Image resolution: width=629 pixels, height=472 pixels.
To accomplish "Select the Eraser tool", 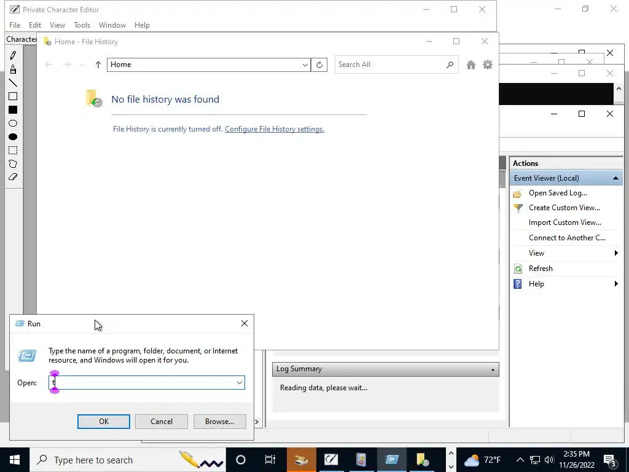I will point(13,177).
